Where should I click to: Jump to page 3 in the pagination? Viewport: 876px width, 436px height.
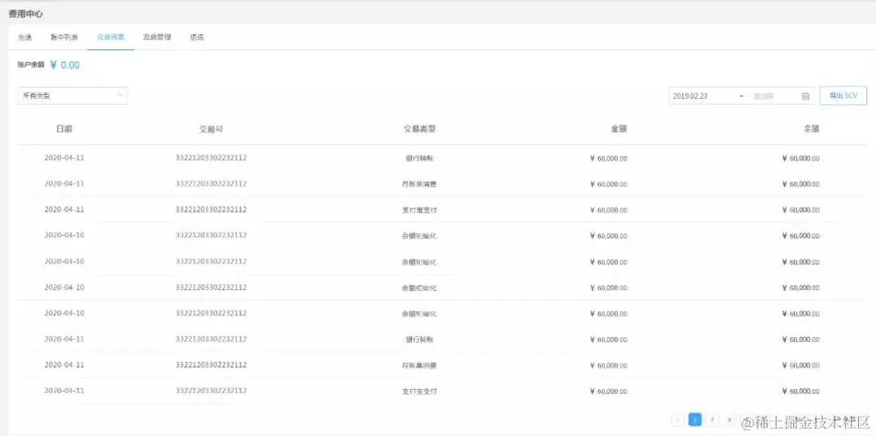click(x=730, y=420)
